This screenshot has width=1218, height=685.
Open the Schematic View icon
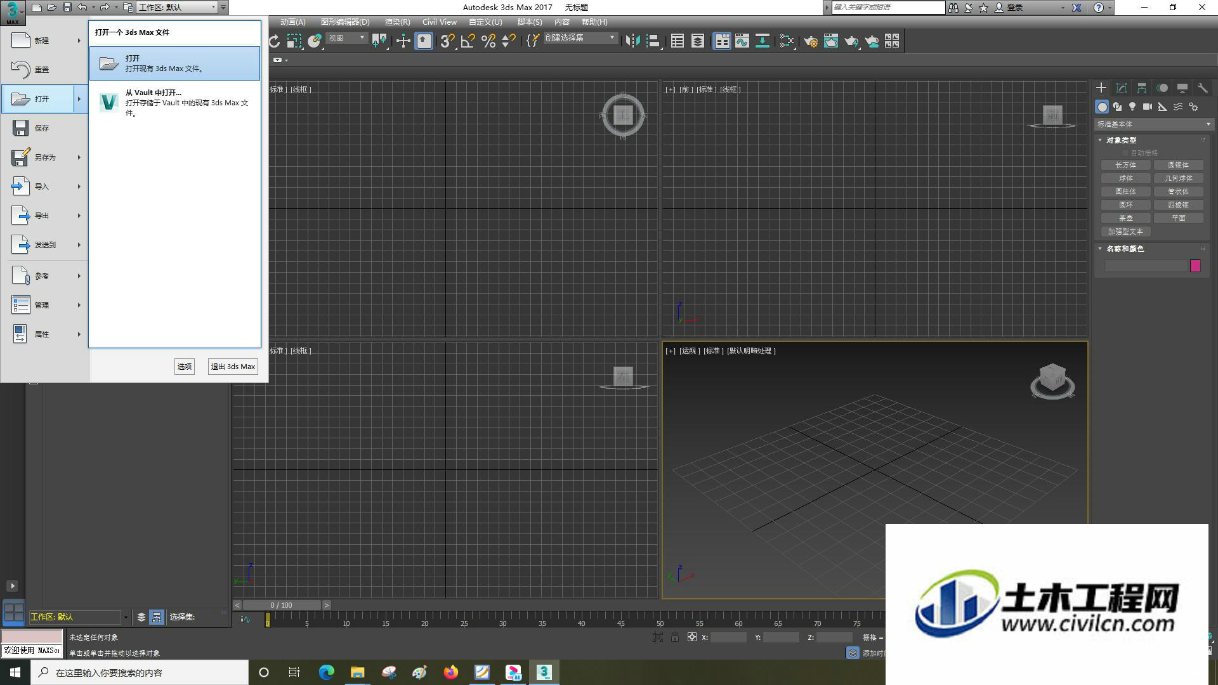tap(763, 41)
